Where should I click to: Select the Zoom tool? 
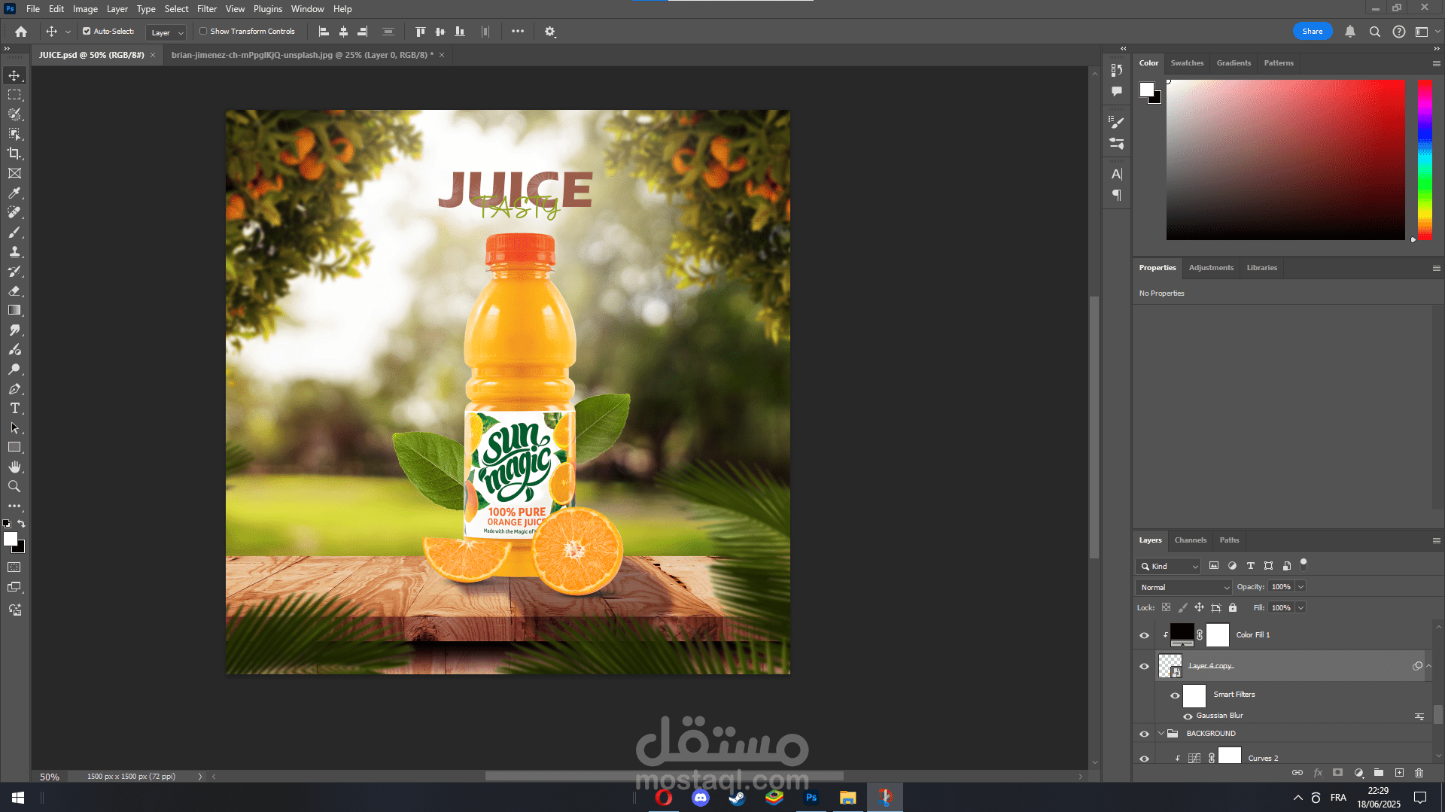pos(14,486)
